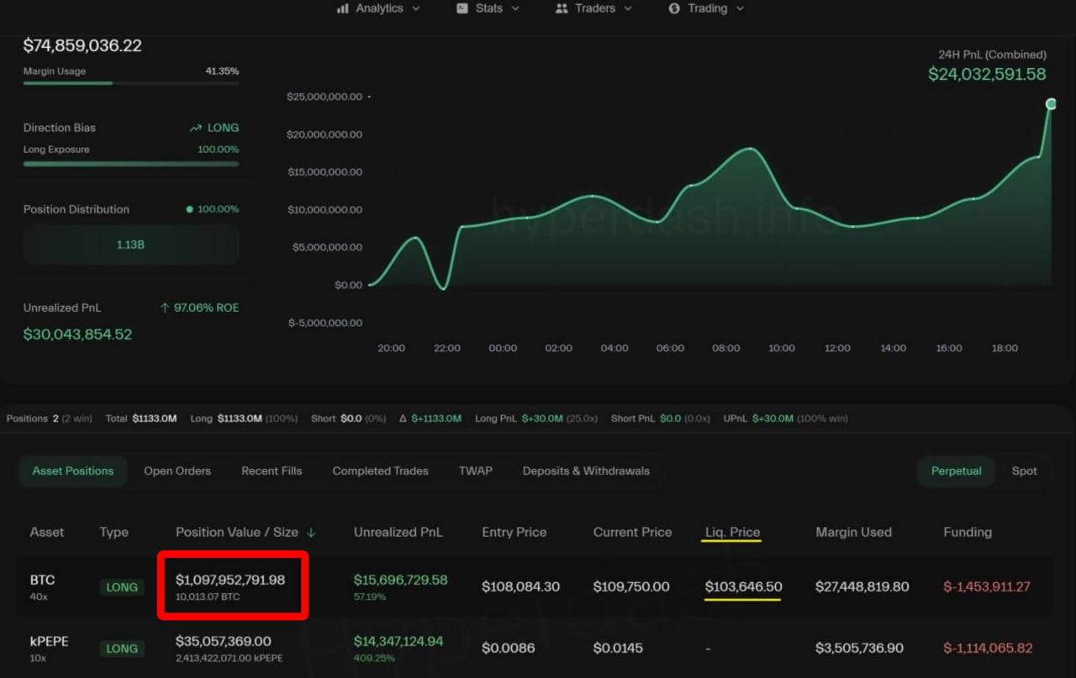Click BTC funding $-1,453,911.27
The width and height of the screenshot is (1076, 678).
(x=987, y=587)
